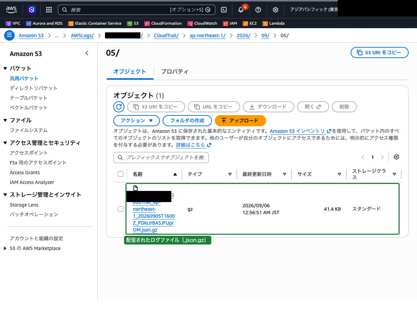Click the ダウンロード button
Viewport: 417px width, 313px height.
coord(269,107)
